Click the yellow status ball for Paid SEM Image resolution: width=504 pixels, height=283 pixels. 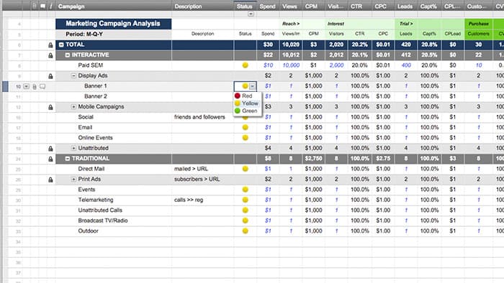click(x=246, y=65)
